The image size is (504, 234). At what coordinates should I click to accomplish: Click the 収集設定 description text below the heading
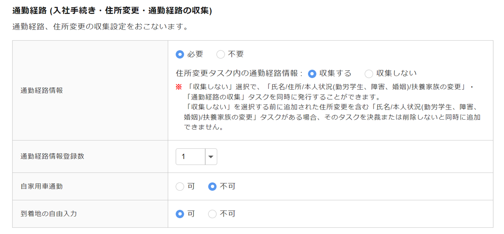pyautogui.click(x=100, y=27)
